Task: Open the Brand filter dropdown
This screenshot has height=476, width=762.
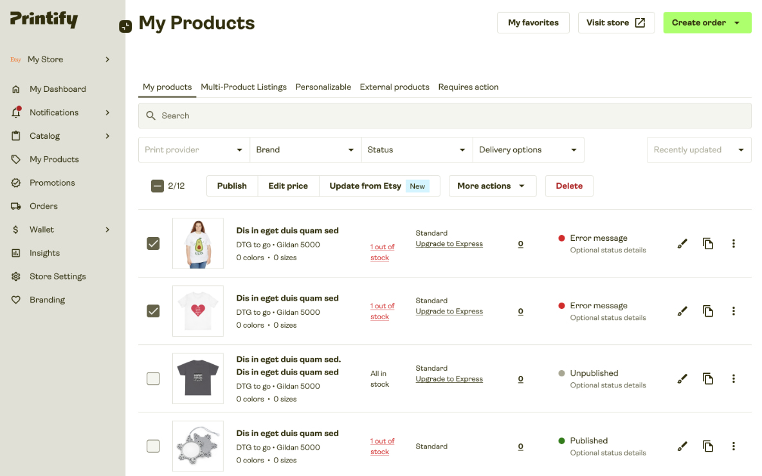Action: click(x=305, y=150)
